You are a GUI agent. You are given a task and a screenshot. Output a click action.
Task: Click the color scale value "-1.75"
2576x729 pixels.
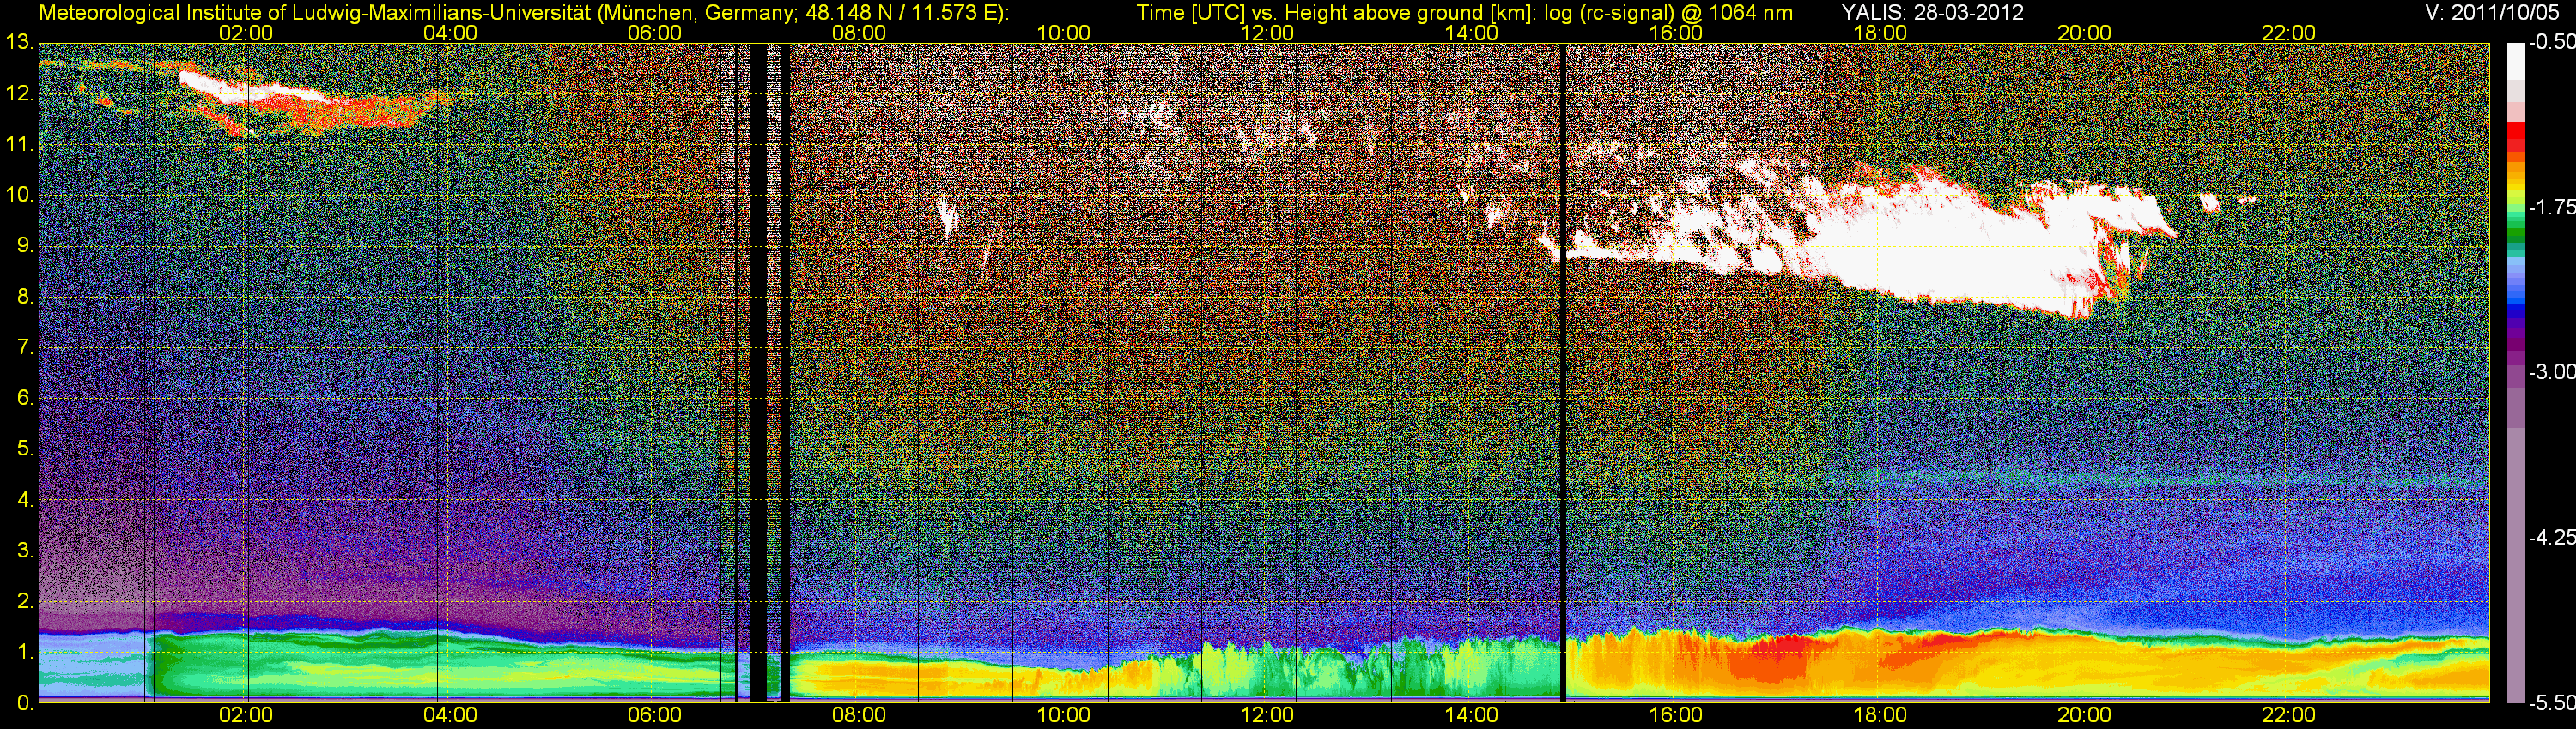[x=2551, y=208]
